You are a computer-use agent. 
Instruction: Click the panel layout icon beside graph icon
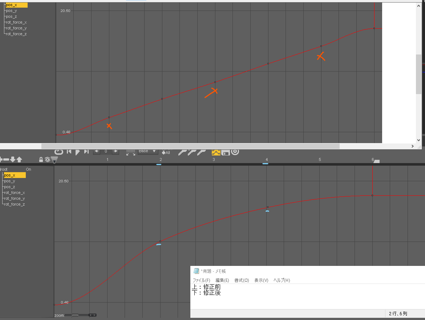226,153
